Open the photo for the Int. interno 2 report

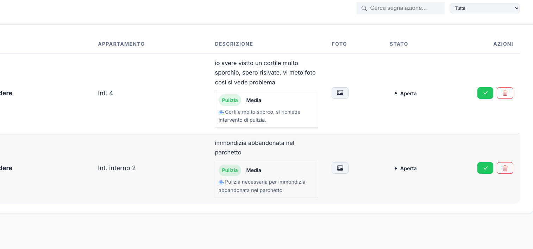pyautogui.click(x=339, y=168)
